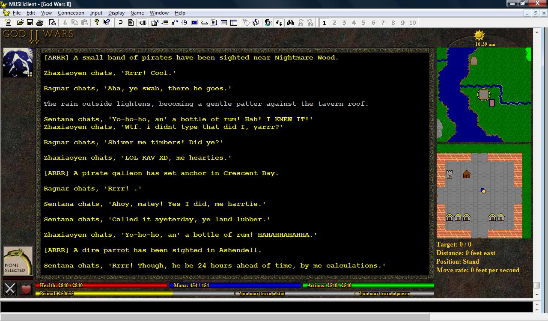
Task: Click the sort list down-arrow icon
Action: (x=214, y=23)
